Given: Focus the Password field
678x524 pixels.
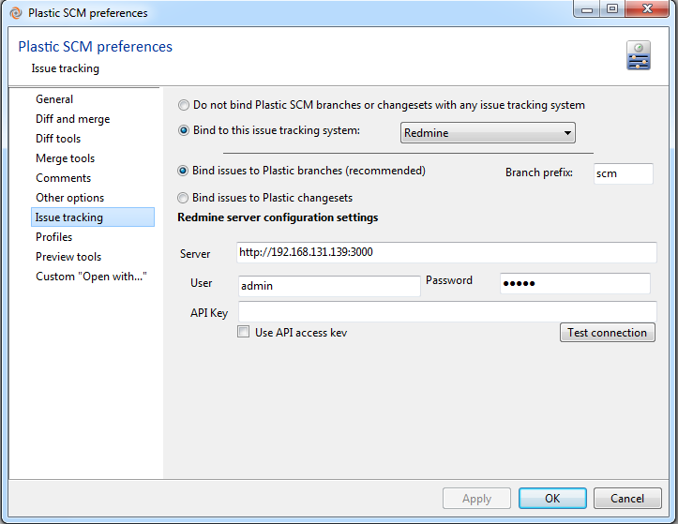Looking at the screenshot, I should (x=575, y=283).
